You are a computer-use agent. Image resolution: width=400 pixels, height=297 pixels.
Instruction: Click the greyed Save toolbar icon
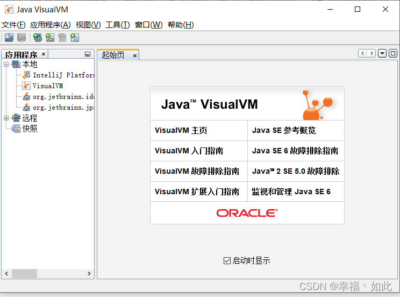coord(22,38)
